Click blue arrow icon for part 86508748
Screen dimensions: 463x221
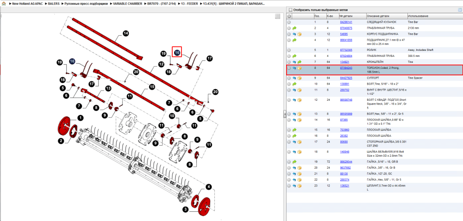[294, 100]
